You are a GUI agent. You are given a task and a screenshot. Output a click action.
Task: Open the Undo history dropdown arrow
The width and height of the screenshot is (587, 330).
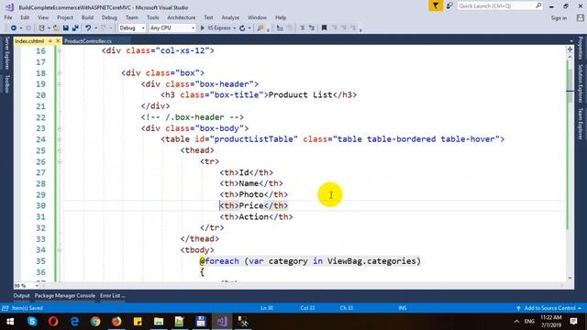tap(95, 28)
